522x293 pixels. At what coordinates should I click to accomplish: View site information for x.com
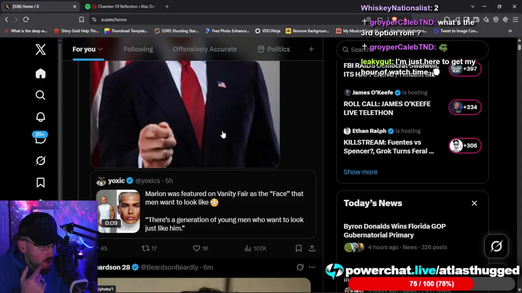94,20
